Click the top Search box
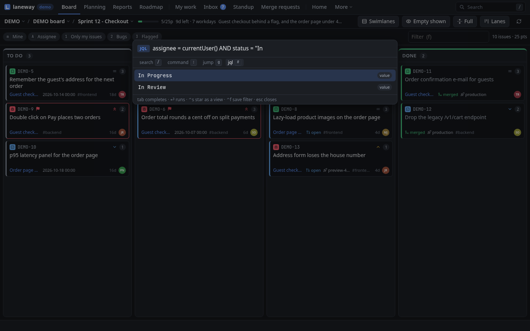Image resolution: width=530 pixels, height=331 pixels. coord(491,7)
